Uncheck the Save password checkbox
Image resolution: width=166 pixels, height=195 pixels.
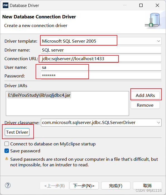tap(7, 151)
